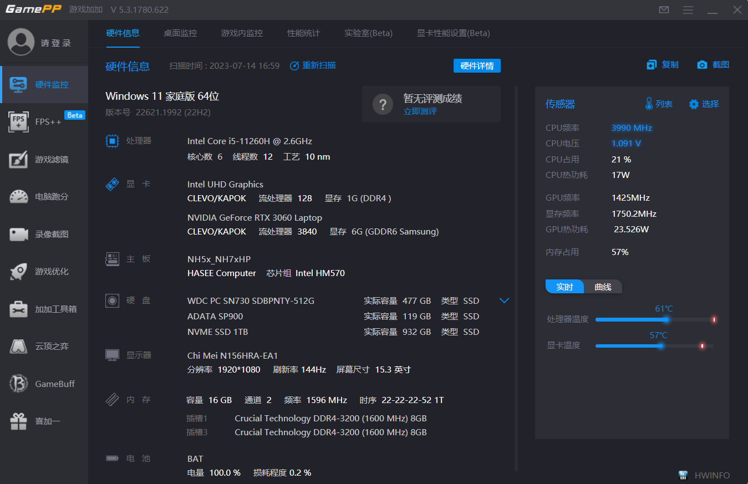This screenshot has width=748, height=484.
Task: Click Chi Mei N156HRA-EA1 monitor name
Action: (x=232, y=355)
